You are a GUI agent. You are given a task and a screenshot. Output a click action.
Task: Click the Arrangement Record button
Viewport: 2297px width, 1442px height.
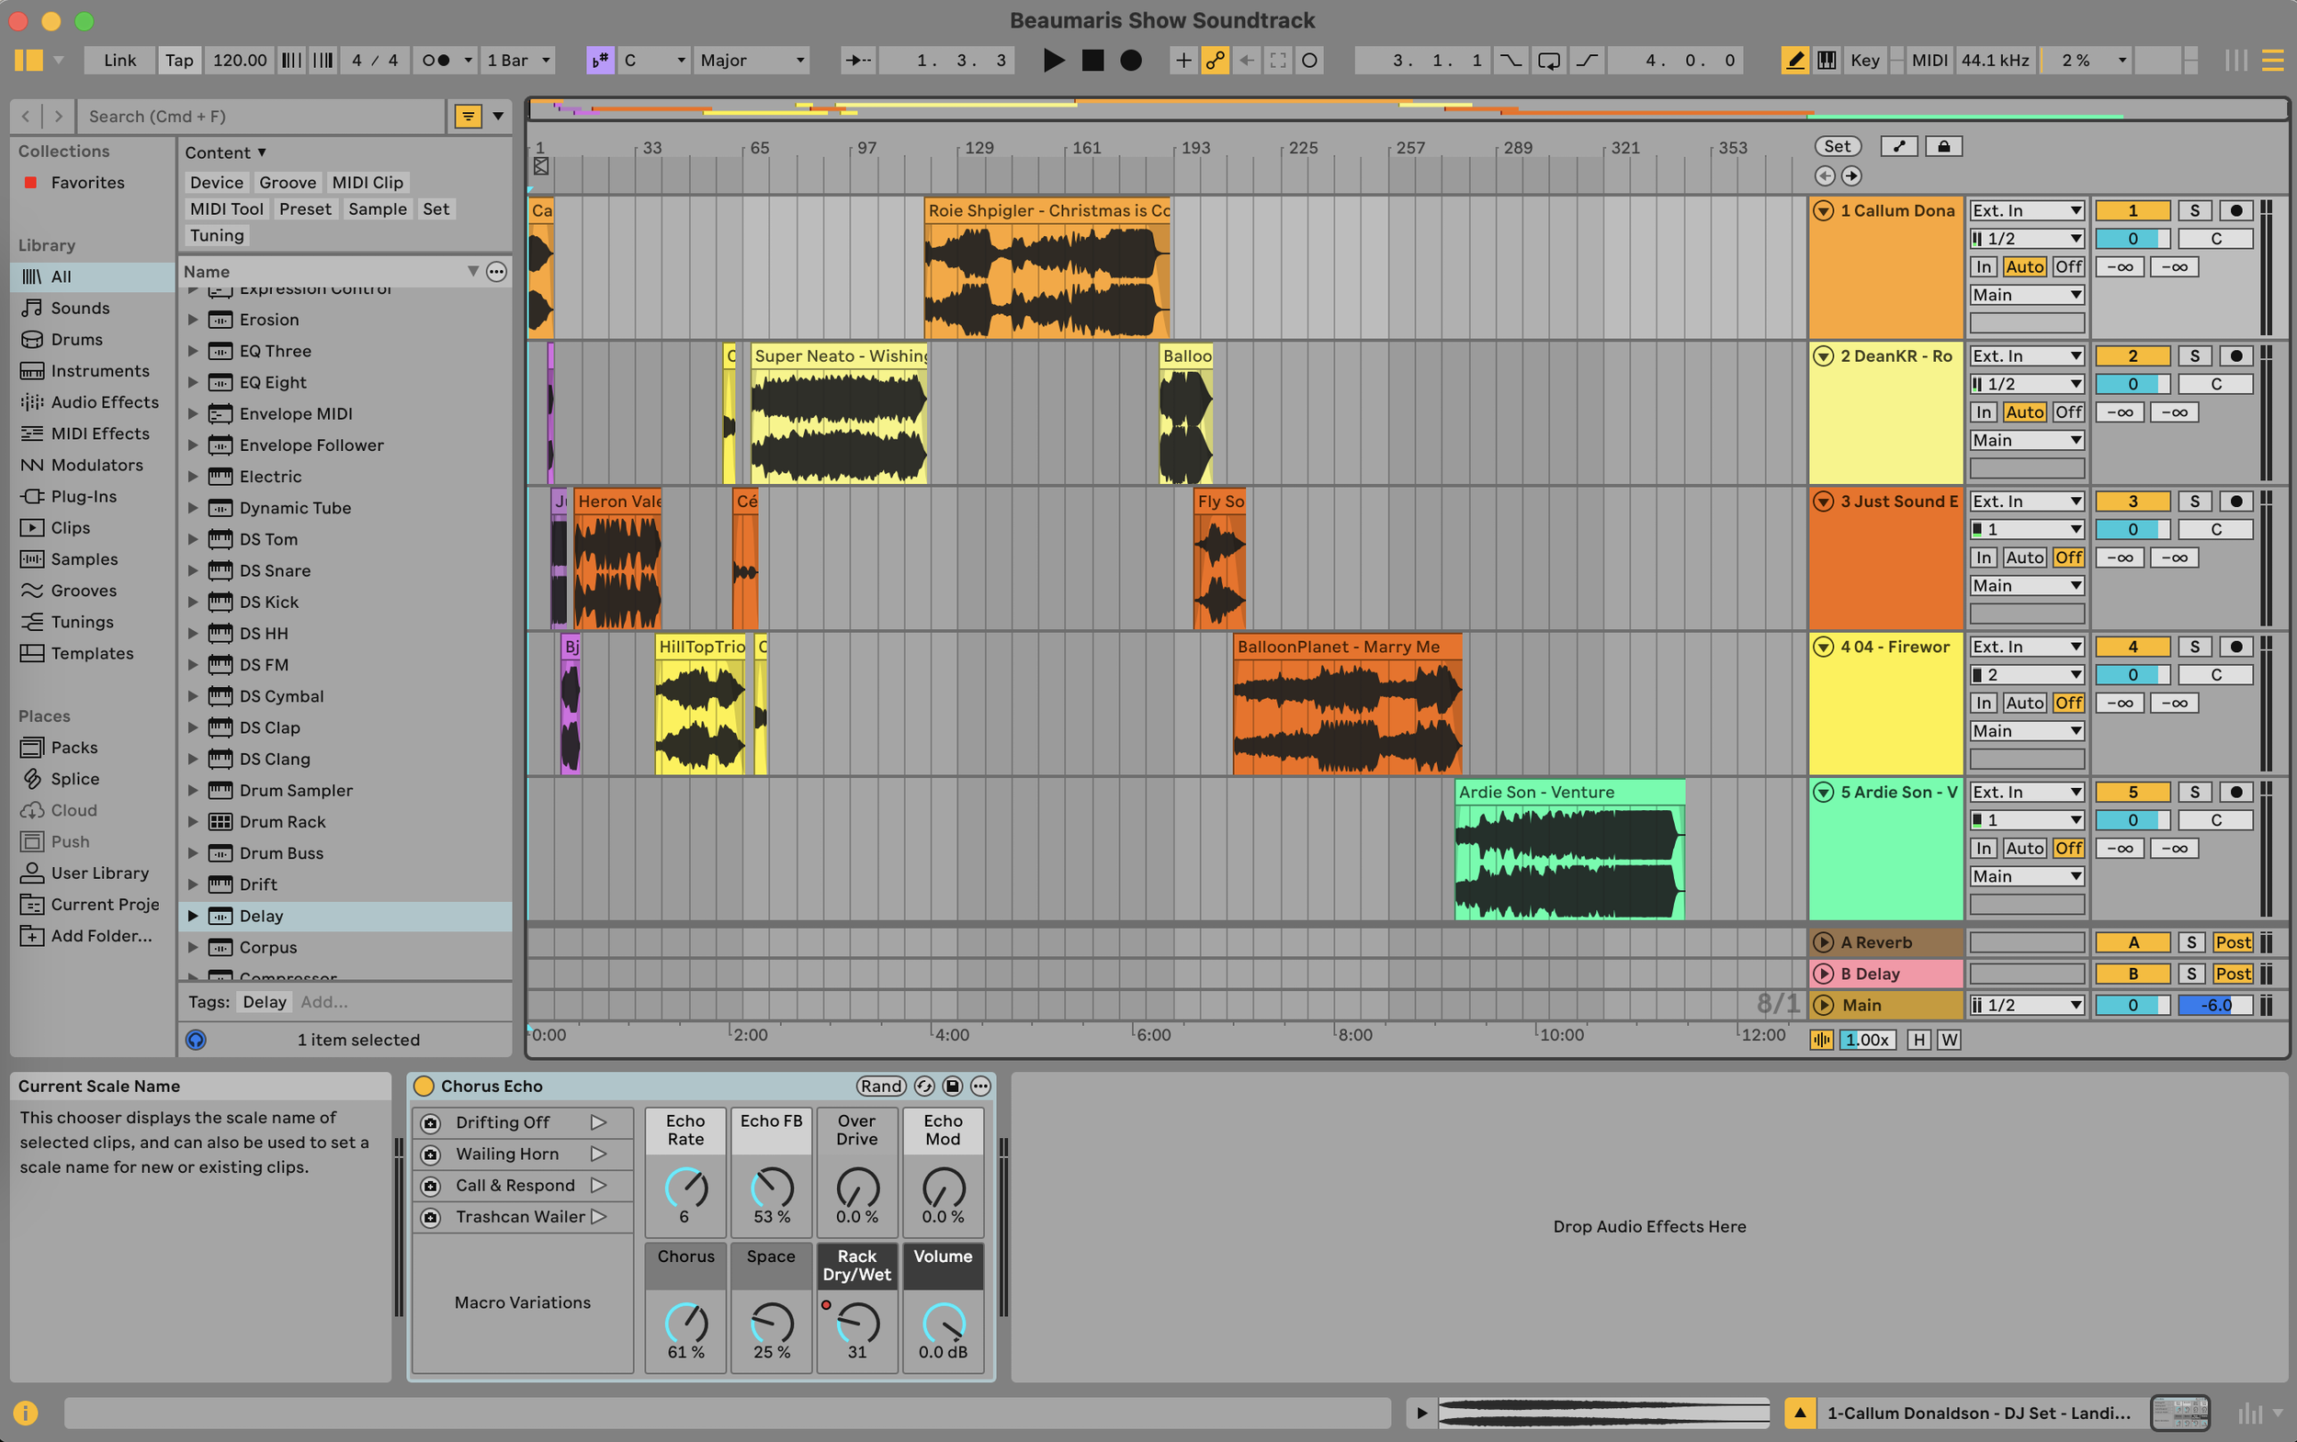tap(1130, 60)
